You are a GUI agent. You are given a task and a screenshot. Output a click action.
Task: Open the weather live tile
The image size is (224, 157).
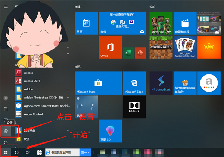pyautogui.click(x=86, y=106)
